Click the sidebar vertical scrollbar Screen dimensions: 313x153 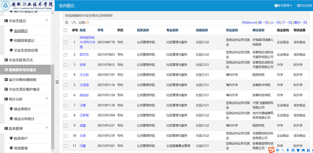pos(53,107)
